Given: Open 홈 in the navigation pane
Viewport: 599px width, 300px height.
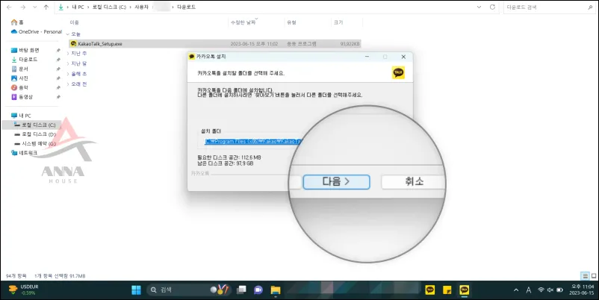Looking at the screenshot, I should (17, 22).
